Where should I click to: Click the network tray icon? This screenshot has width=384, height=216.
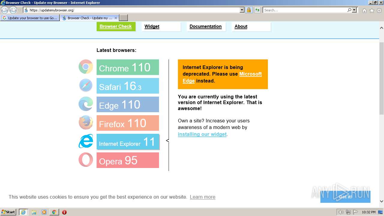(x=348, y=212)
